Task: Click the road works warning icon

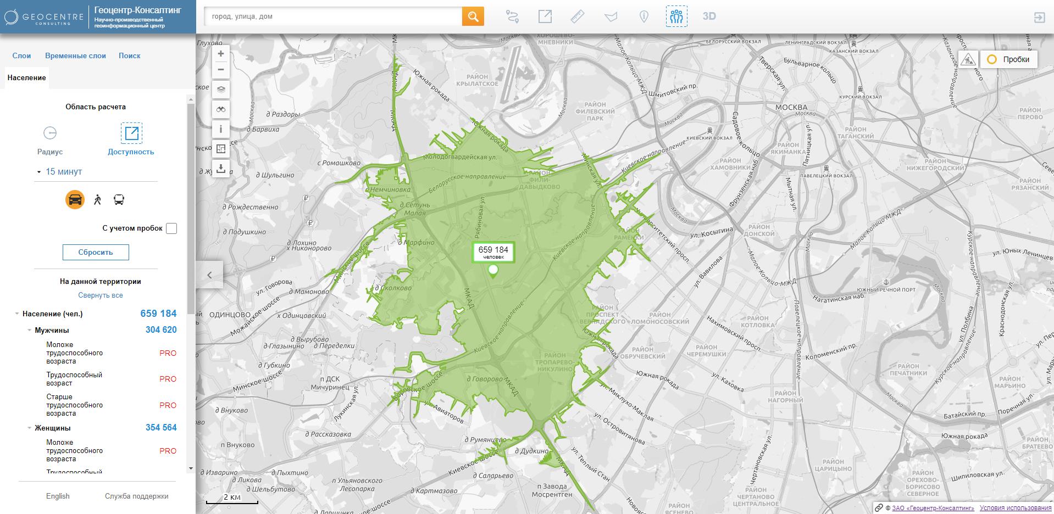Action: point(968,59)
